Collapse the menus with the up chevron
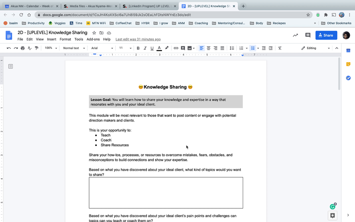This screenshot has width=355, height=222. (337, 48)
